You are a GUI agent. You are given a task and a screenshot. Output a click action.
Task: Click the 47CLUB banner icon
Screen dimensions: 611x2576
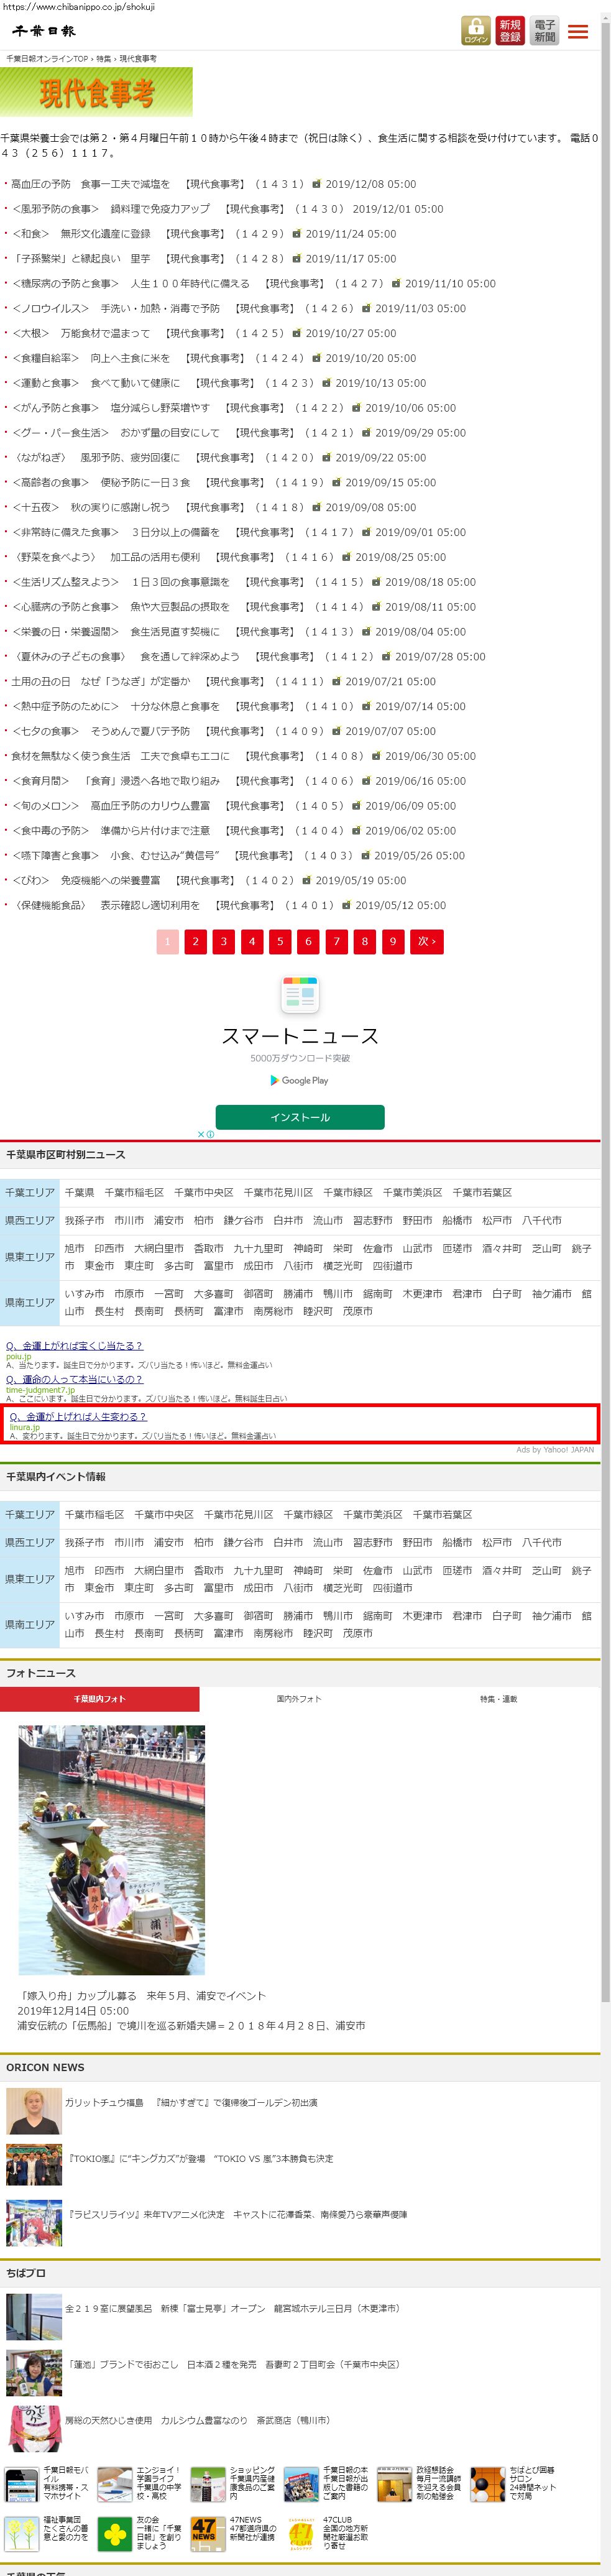(x=300, y=2533)
